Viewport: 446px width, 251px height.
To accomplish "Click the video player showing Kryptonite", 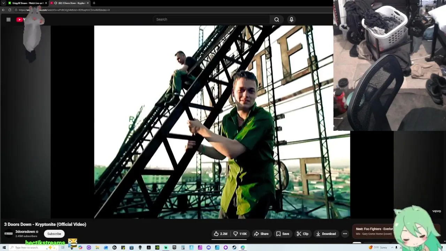I will coord(222,122).
